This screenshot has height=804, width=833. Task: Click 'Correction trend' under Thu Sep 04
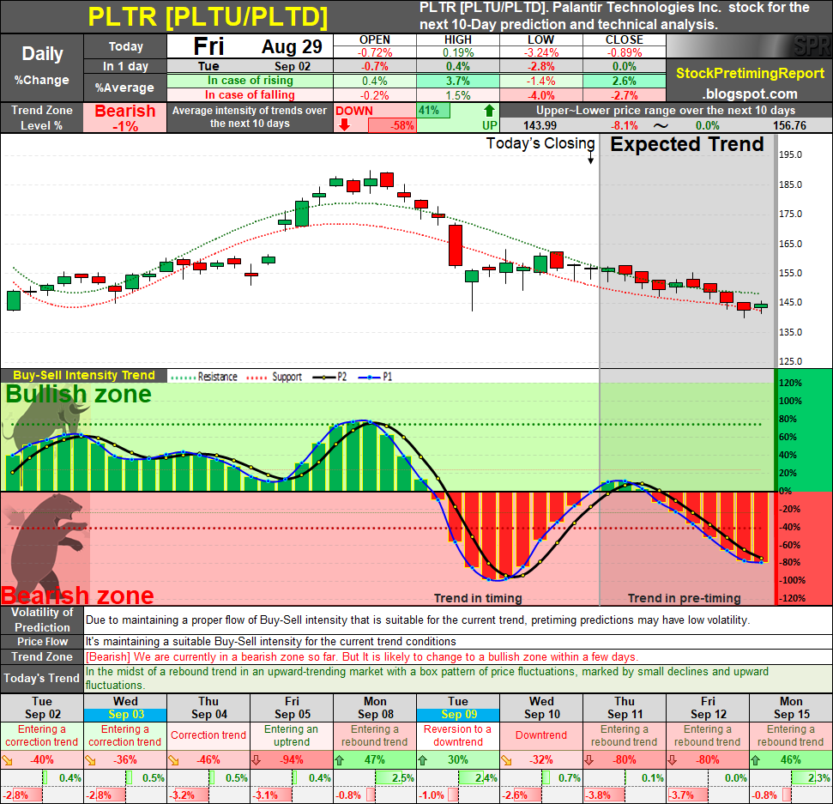point(208,736)
